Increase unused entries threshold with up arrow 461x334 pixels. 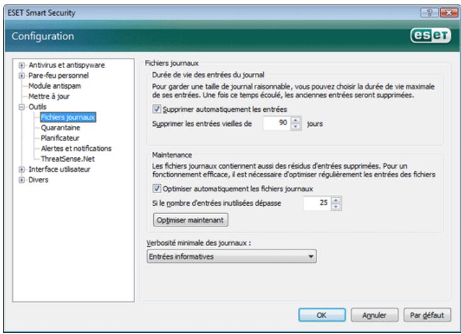[336, 200]
